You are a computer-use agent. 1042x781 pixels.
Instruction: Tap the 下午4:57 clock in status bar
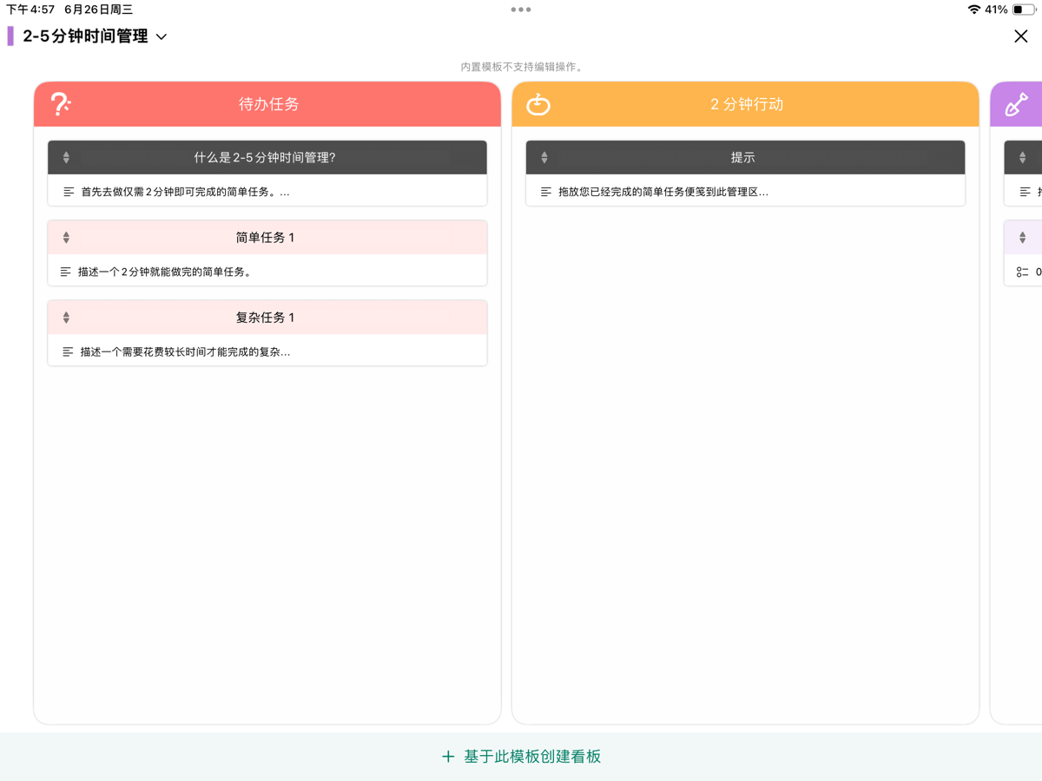coord(30,10)
